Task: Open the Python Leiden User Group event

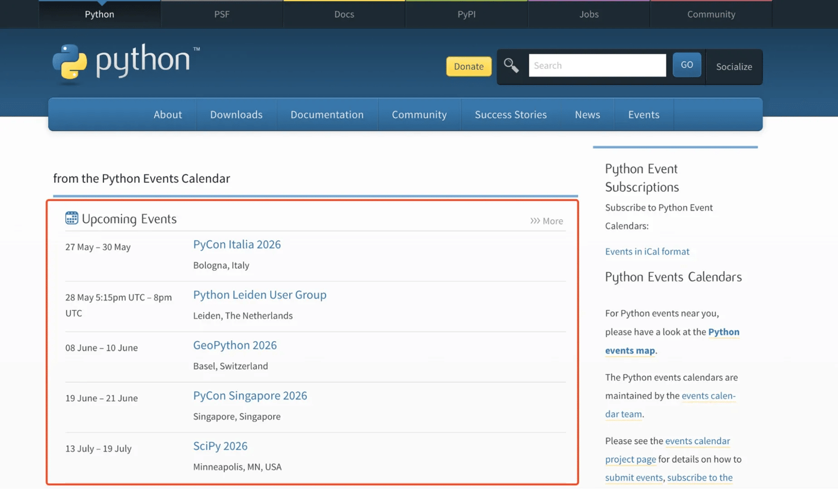Action: [x=260, y=294]
